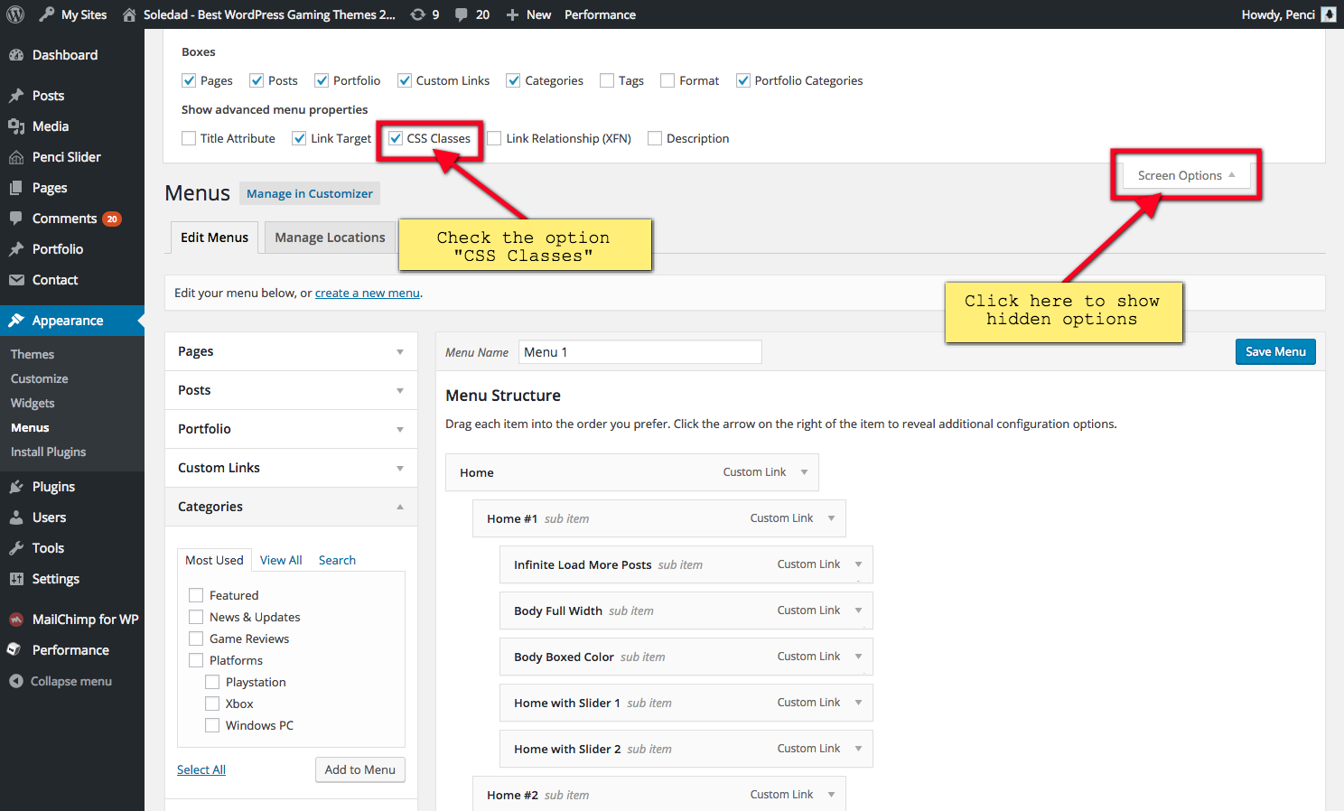
Task: Switch to the Manage Locations tab
Action: point(330,238)
